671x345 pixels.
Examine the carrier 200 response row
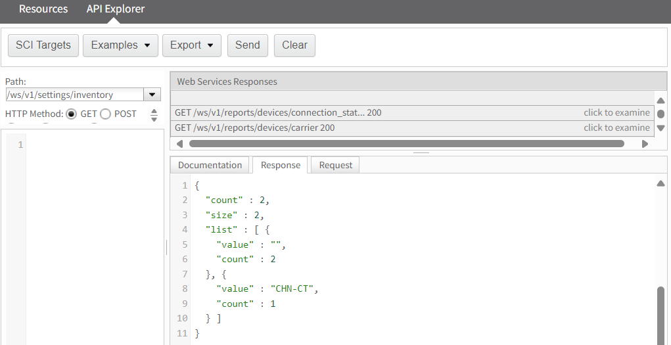click(x=412, y=128)
